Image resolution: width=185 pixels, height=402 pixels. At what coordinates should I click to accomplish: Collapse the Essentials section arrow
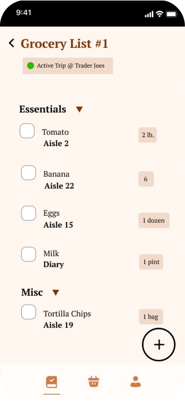pos(79,109)
